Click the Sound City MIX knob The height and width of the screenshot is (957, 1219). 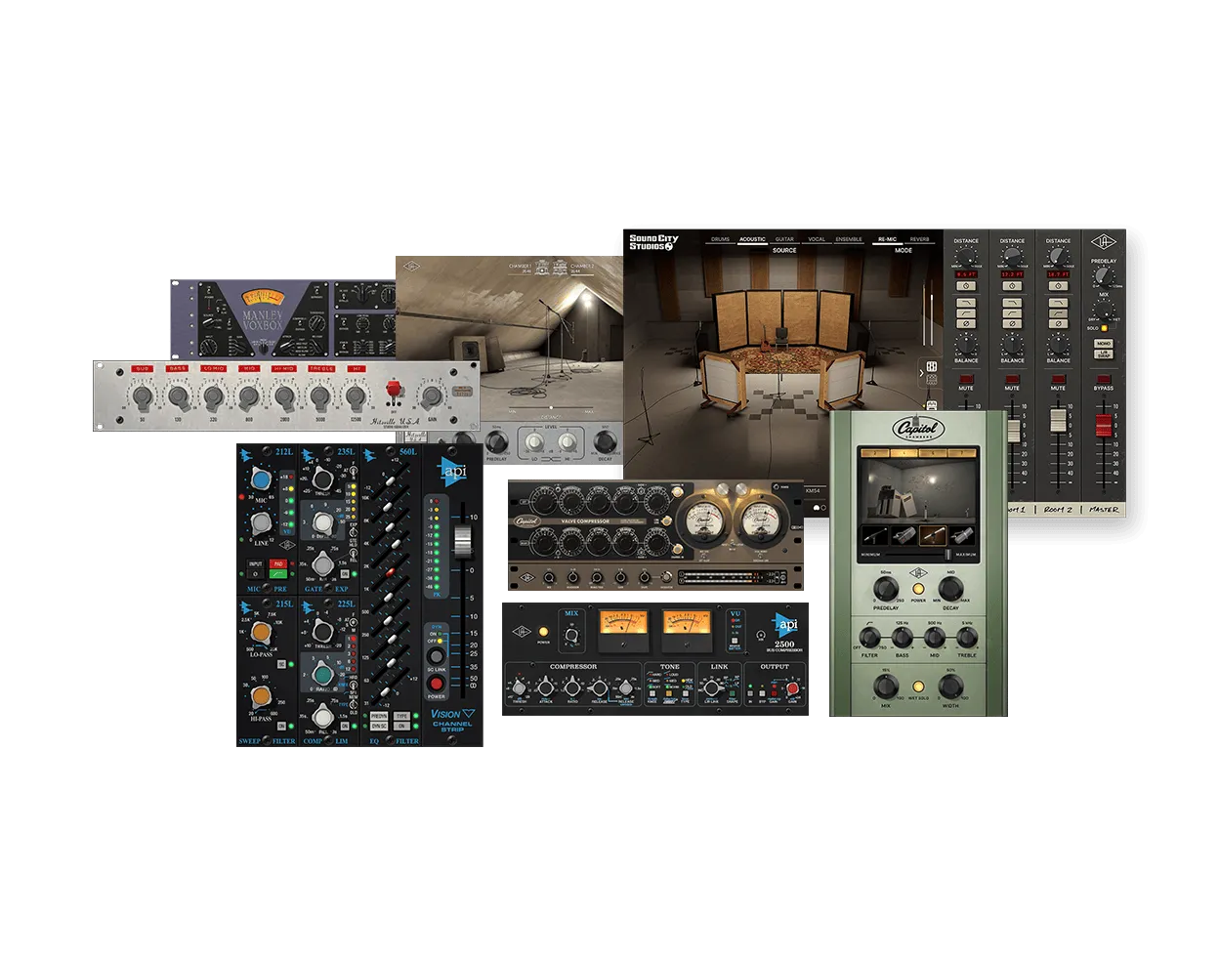click(x=1104, y=308)
